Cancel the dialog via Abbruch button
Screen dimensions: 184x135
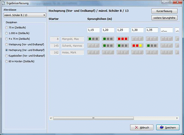(142, 128)
